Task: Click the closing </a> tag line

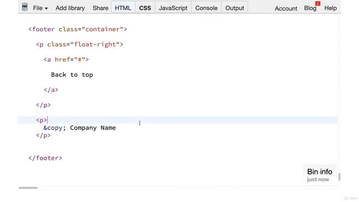Action: coord(51,90)
